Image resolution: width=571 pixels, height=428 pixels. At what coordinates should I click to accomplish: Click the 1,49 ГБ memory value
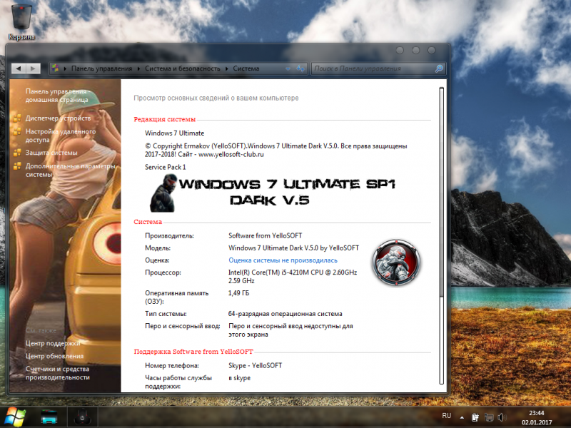coord(239,293)
